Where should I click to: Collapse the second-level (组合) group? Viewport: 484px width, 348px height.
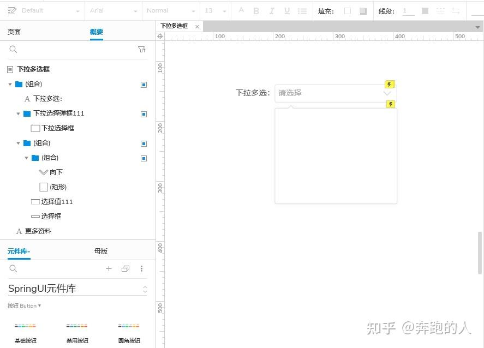(x=18, y=143)
